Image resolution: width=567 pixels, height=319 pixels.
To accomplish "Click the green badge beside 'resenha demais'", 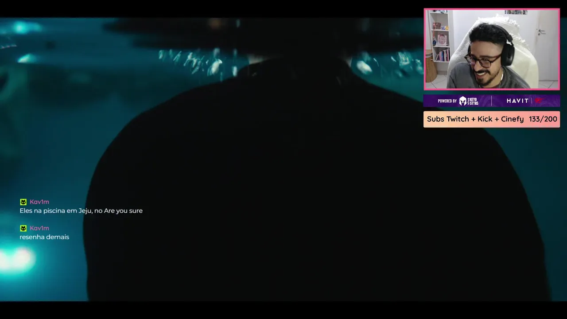I will point(23,228).
